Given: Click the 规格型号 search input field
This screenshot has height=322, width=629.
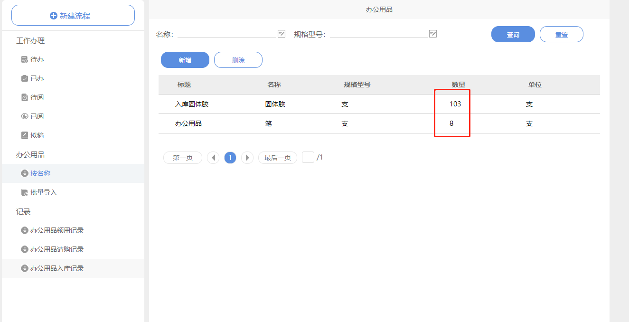Looking at the screenshot, I should pyautogui.click(x=378, y=34).
